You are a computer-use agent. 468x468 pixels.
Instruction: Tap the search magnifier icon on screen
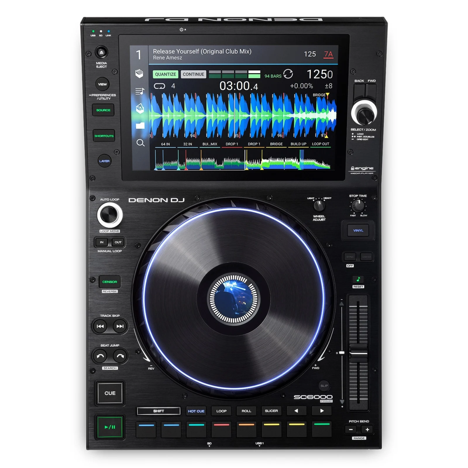point(141,143)
